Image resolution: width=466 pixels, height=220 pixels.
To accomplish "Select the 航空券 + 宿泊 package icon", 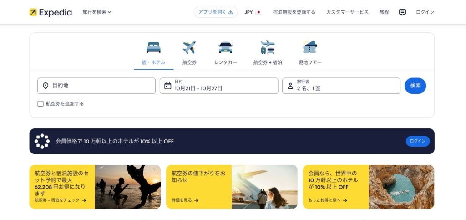I will coord(268,47).
